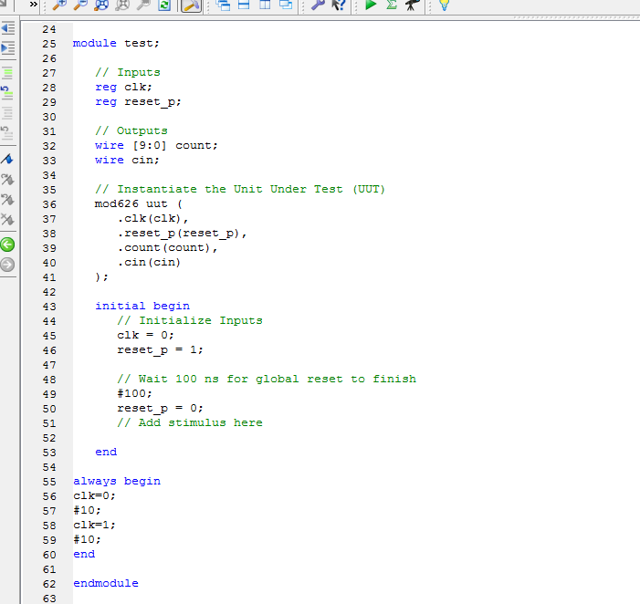Click the Previous Bookmark flag icon
This screenshot has height=604, width=640.
point(7,200)
